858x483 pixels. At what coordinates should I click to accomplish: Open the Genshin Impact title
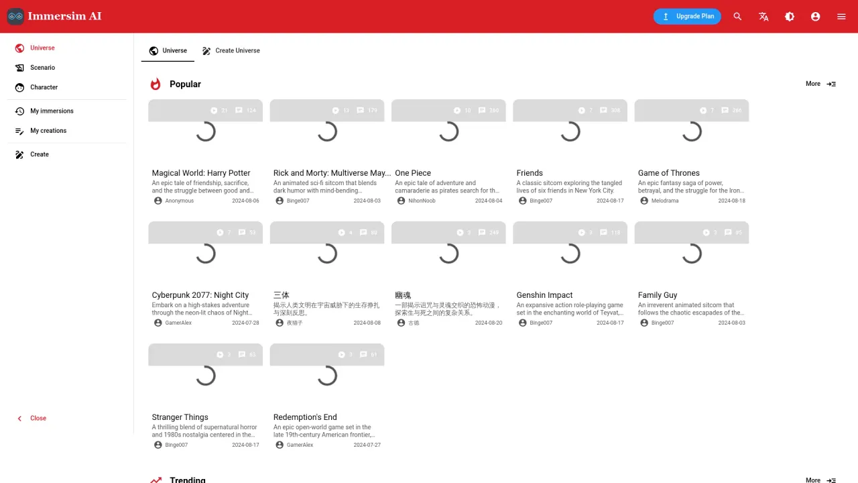coord(545,295)
